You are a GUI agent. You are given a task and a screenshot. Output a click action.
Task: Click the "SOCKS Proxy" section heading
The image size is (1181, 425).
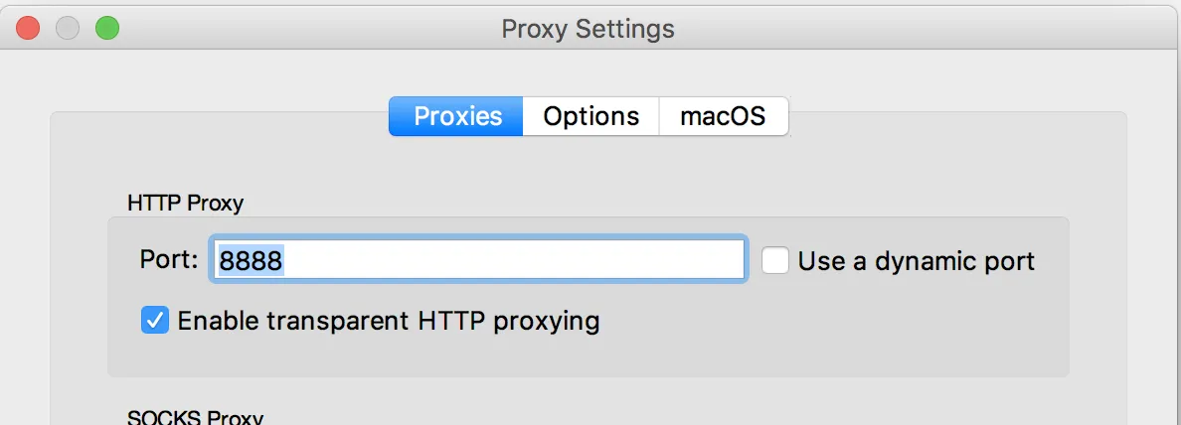[x=195, y=417]
